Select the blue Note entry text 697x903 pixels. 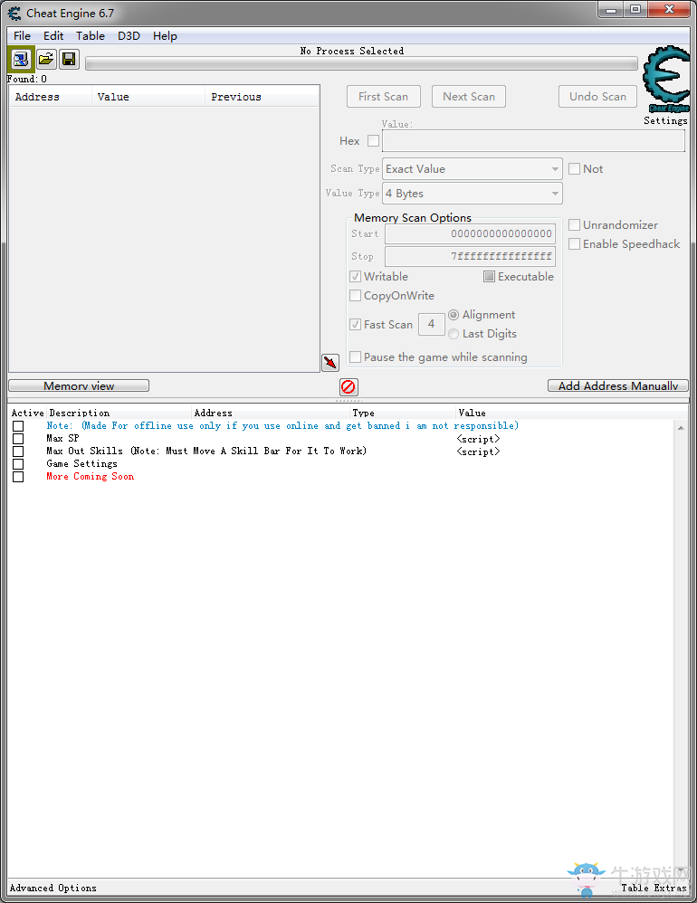pos(282,425)
